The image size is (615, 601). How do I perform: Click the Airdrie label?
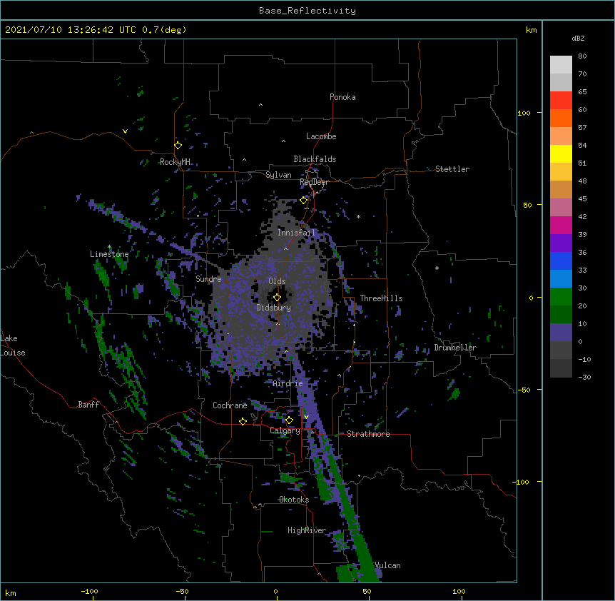(x=288, y=383)
